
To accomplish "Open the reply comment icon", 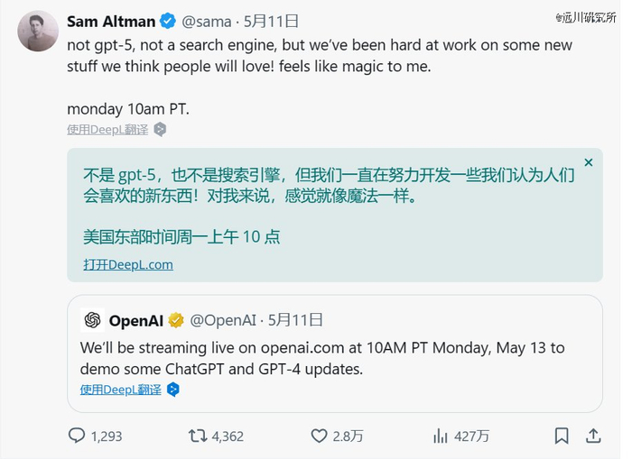I will pos(77,436).
